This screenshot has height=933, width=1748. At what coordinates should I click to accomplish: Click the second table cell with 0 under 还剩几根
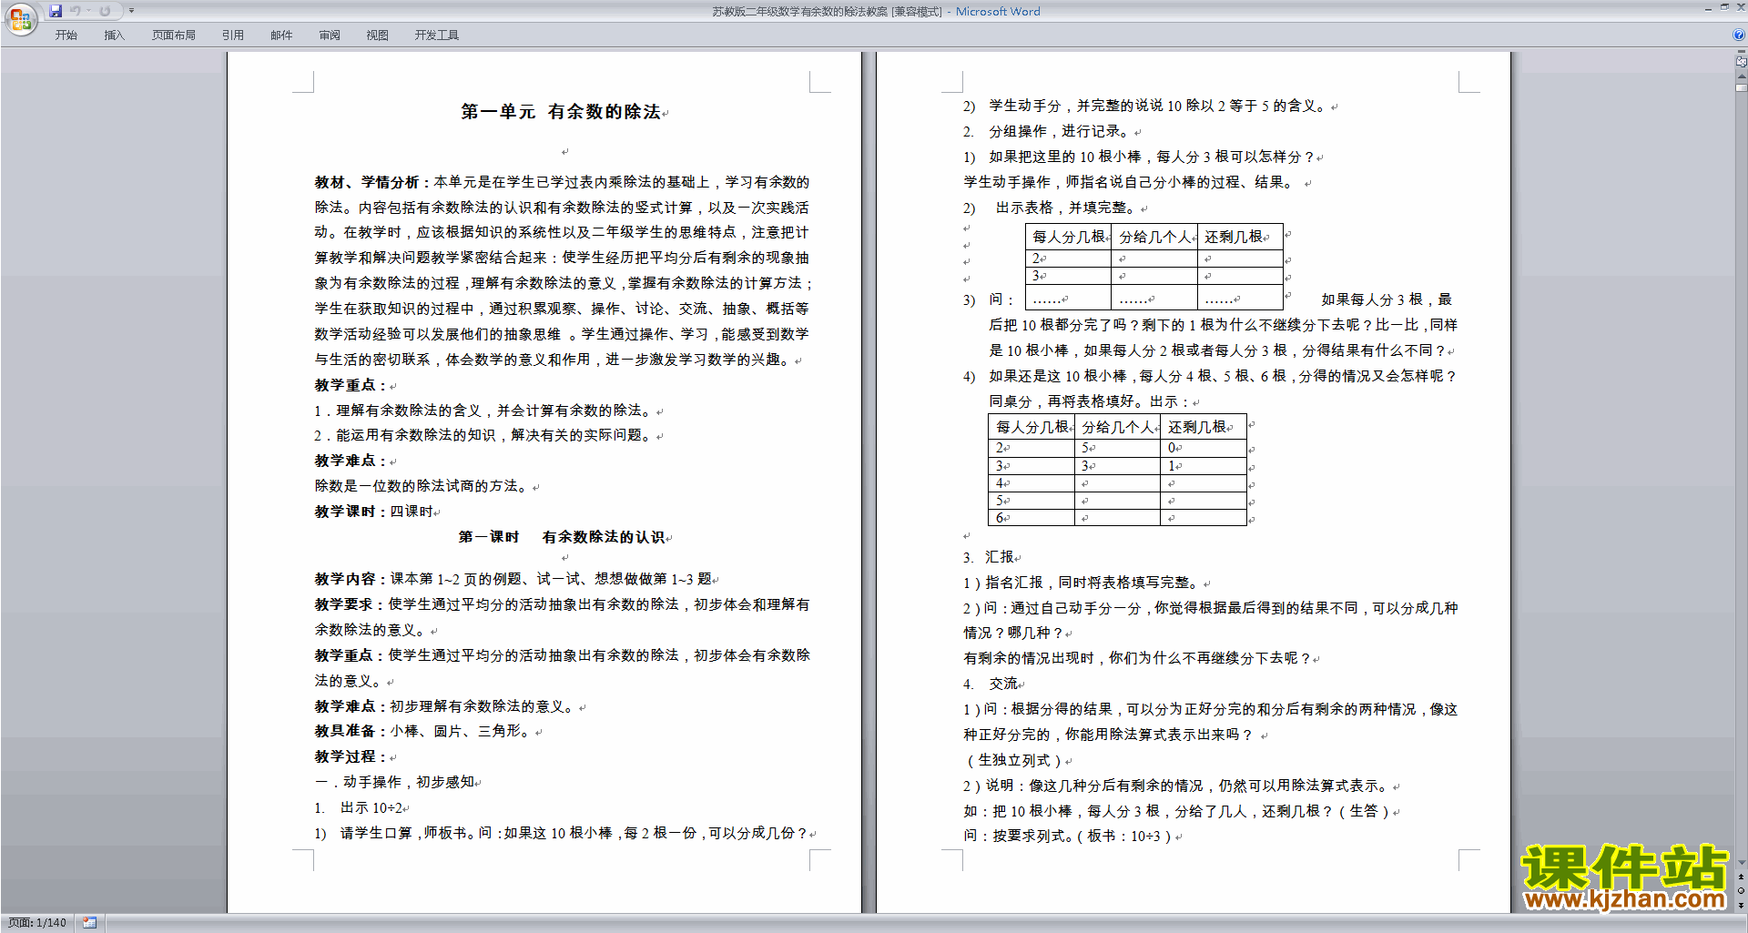pos(1204,448)
